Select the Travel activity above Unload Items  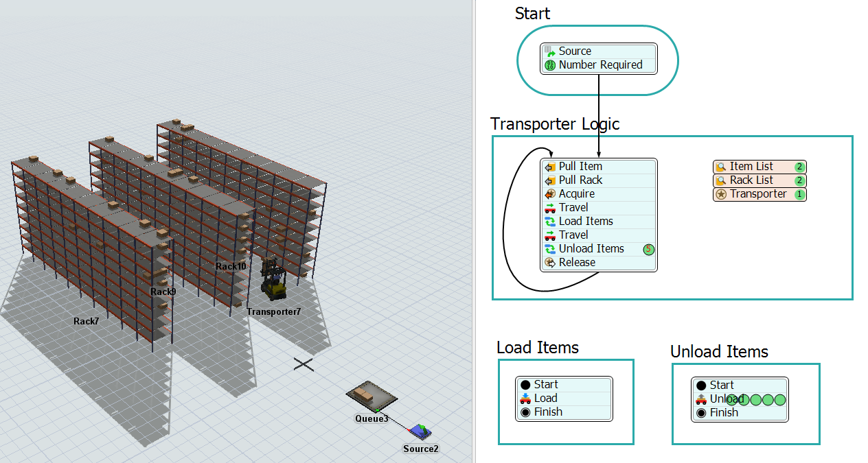click(x=573, y=235)
